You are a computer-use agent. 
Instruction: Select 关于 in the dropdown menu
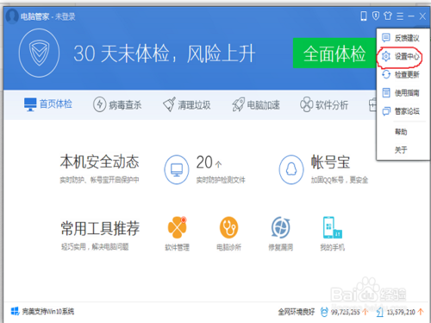coord(401,150)
